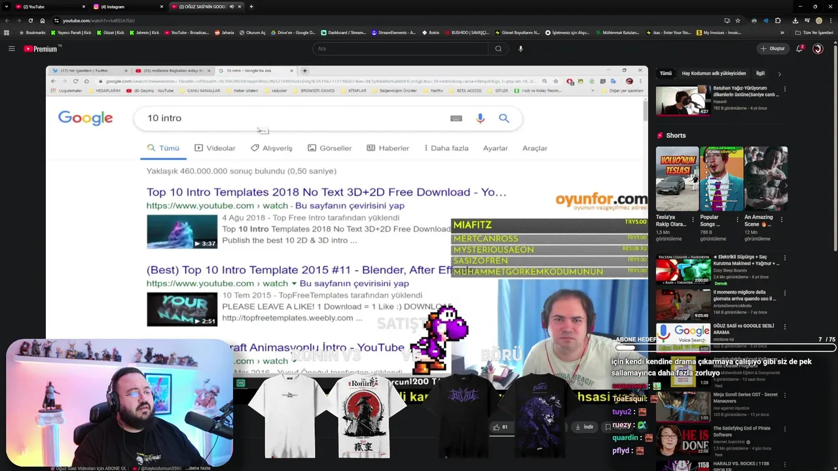Open the Jahrein | Kick bookmark
Image resolution: width=838 pixels, height=471 pixels.
click(x=144, y=32)
